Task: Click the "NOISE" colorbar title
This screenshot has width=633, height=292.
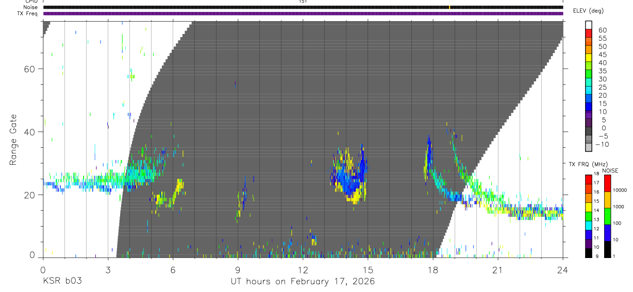Action: tap(610, 170)
